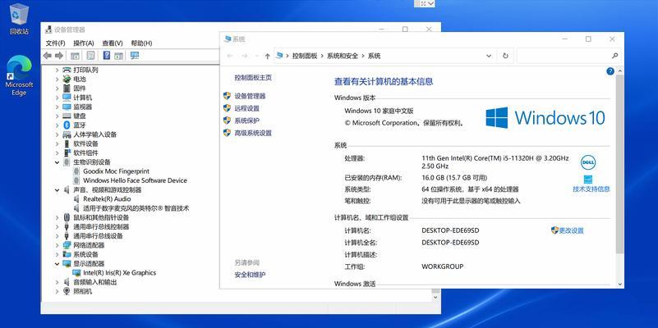
Task: Open 设备管理器 link in System sidebar
Action: tap(250, 96)
